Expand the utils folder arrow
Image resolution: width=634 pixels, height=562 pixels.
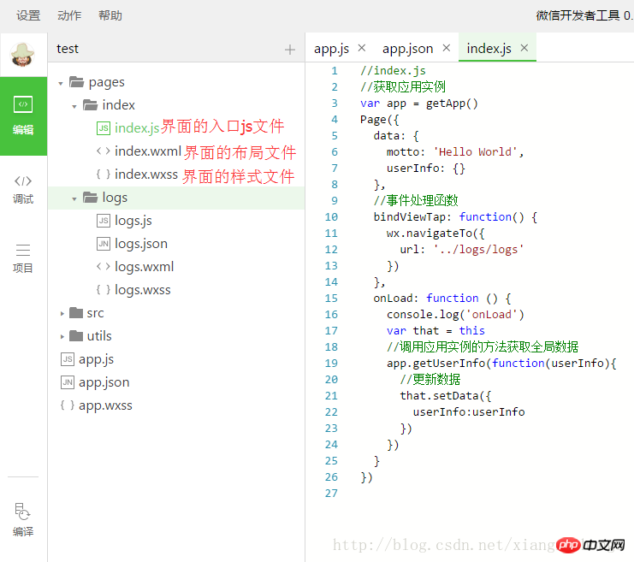[62, 336]
